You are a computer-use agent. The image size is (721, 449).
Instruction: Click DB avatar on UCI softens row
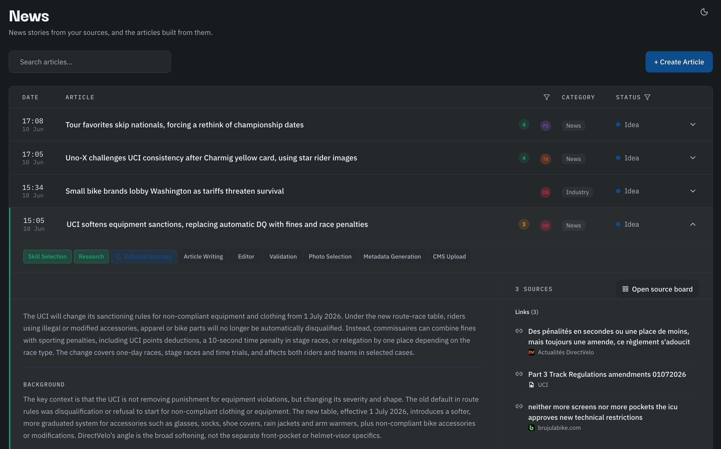[545, 225]
